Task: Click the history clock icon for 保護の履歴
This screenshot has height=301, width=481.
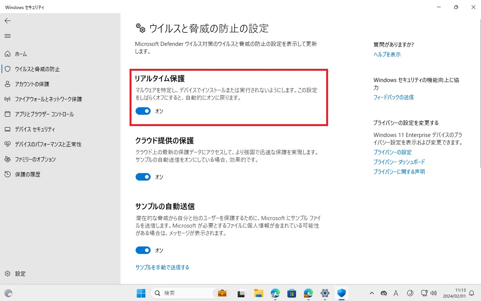Action: pyautogui.click(x=8, y=174)
